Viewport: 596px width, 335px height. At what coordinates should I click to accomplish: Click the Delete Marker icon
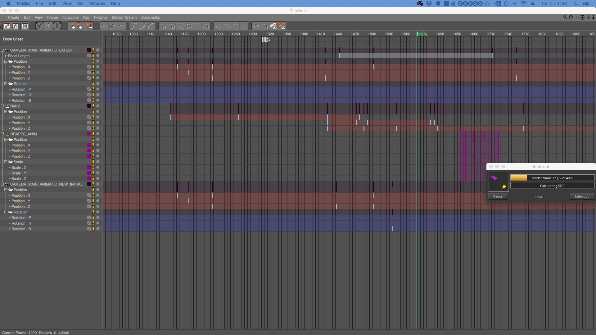90,26
